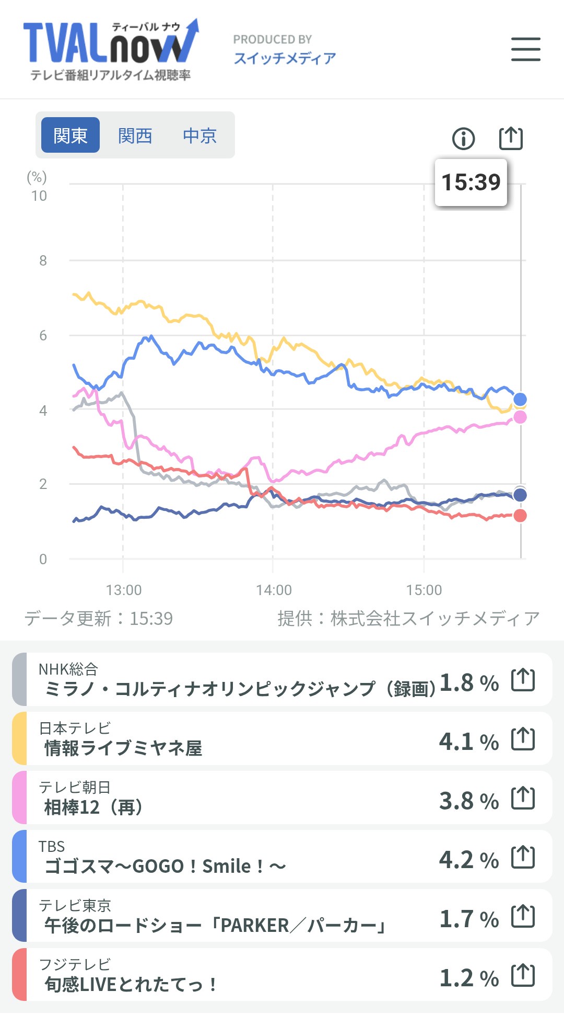Share the テレビ朝日 相棒12 rating
Viewport: 564px width, 1014px height.
click(x=523, y=798)
